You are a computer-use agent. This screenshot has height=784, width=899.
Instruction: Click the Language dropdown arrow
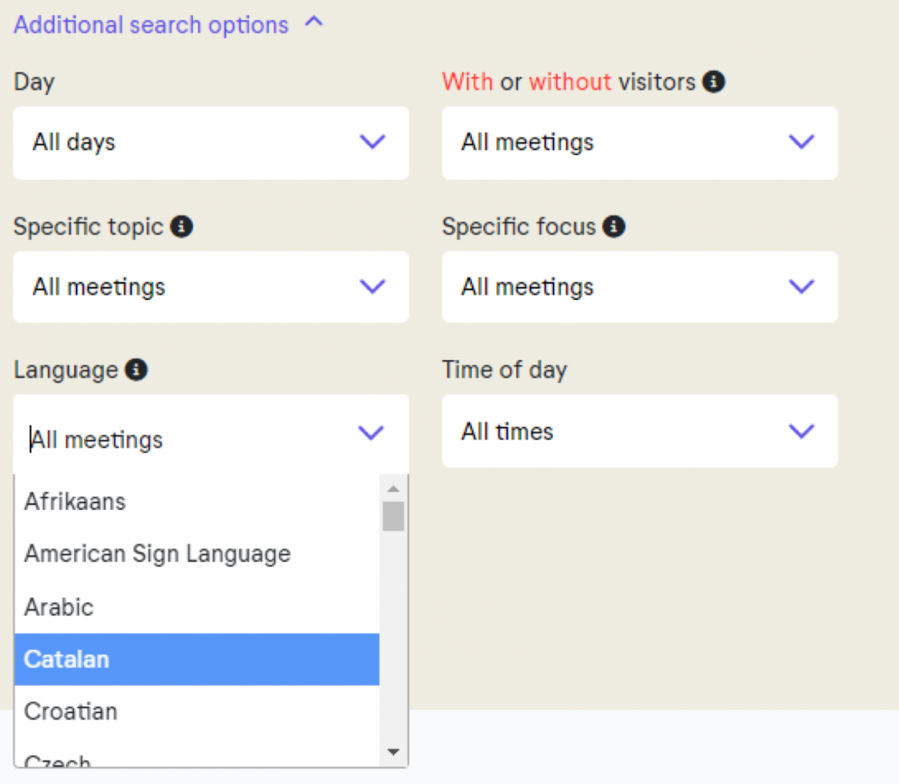(x=370, y=432)
